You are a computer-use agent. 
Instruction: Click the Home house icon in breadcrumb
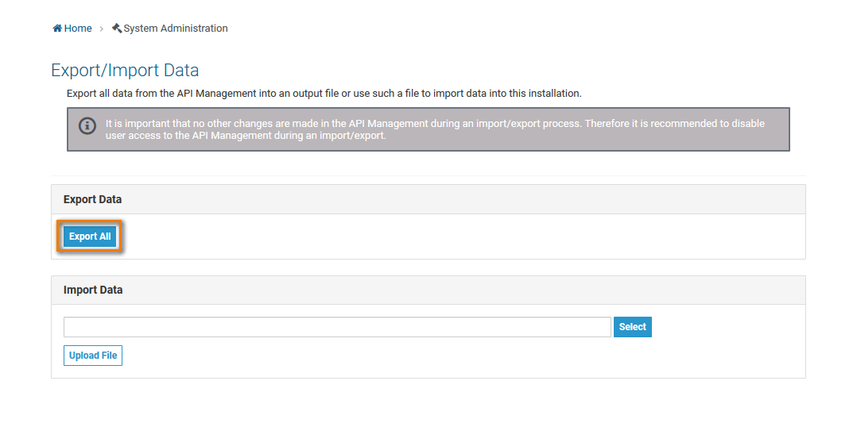click(57, 29)
